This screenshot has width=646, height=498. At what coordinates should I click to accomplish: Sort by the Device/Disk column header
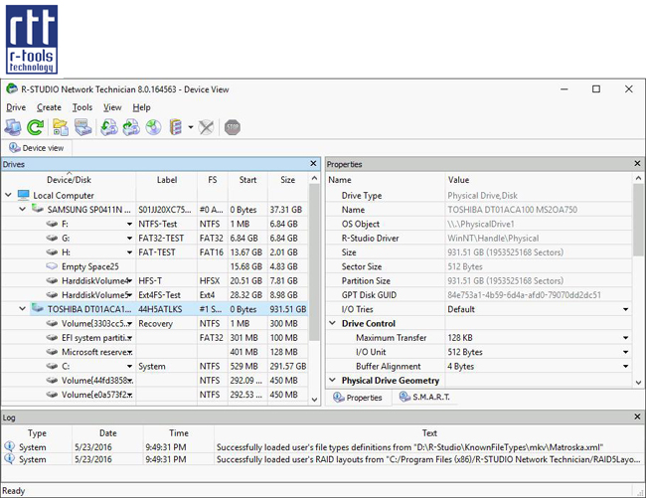pyautogui.click(x=69, y=180)
